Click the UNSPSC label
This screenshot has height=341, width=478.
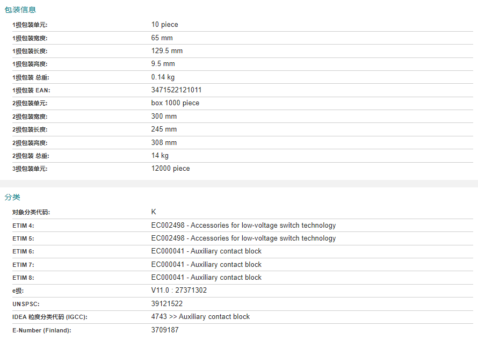[x=26, y=304]
